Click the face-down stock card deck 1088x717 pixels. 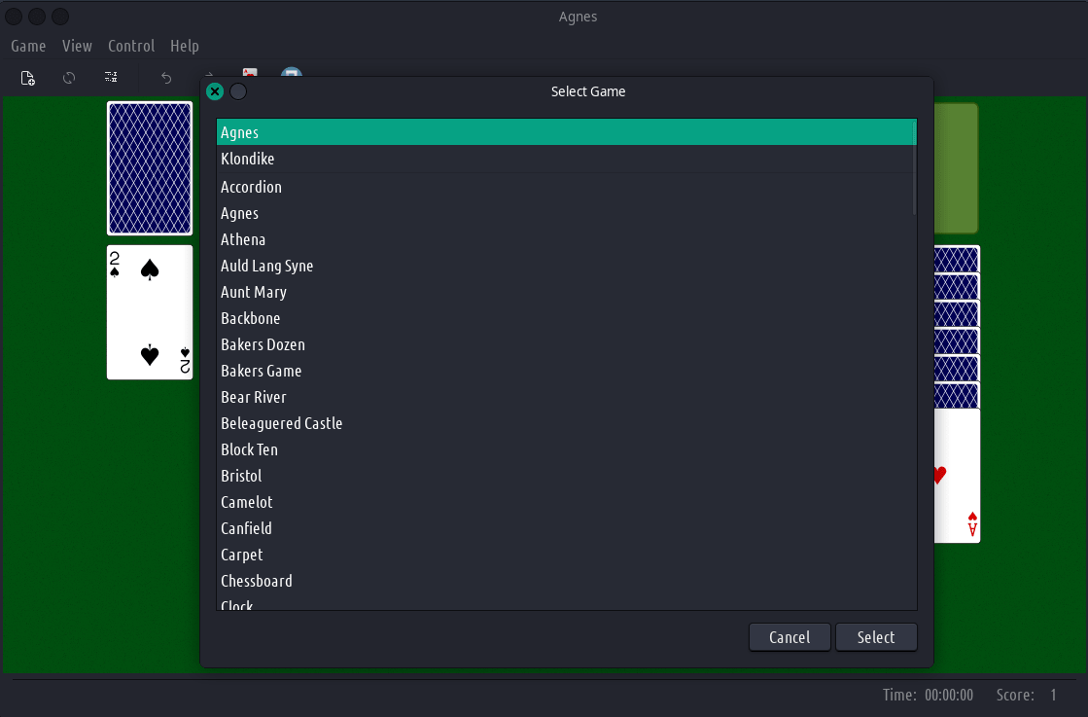pyautogui.click(x=150, y=168)
